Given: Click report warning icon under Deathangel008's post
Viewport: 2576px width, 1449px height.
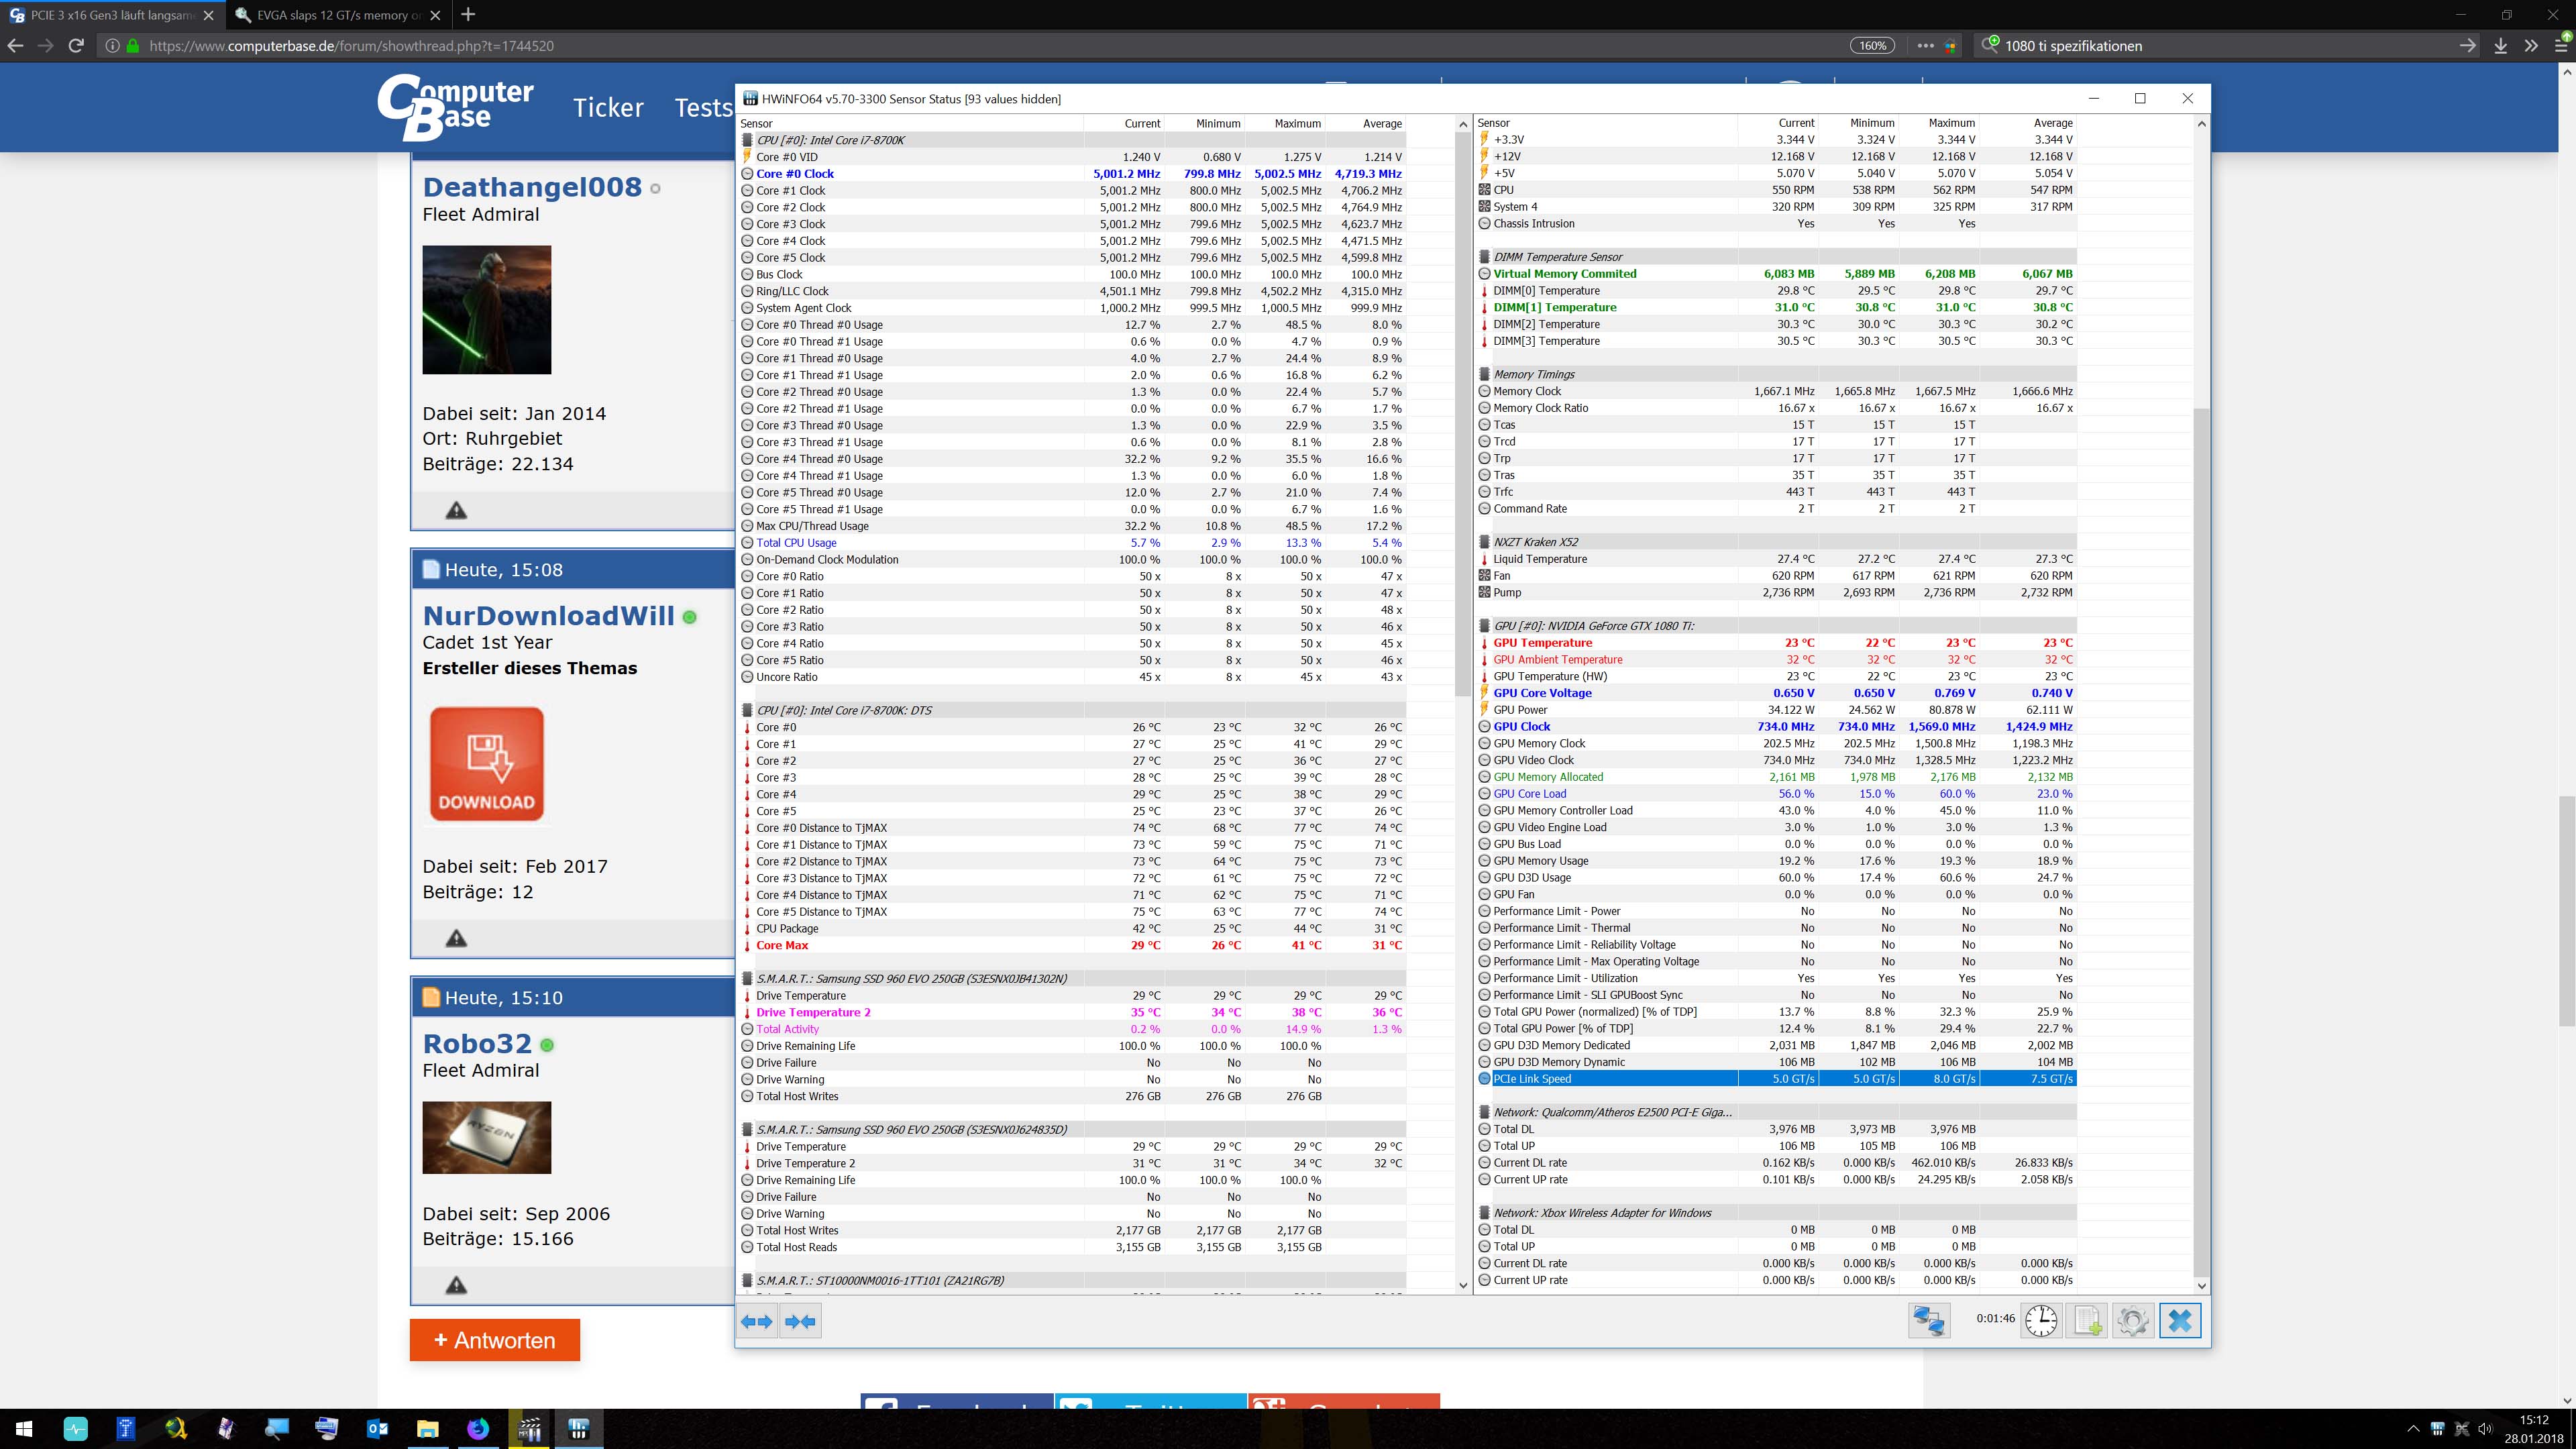Looking at the screenshot, I should click(456, 510).
